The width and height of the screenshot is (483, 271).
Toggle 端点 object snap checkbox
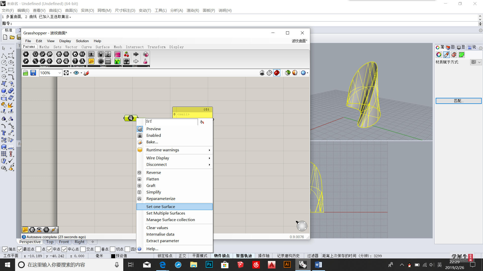click(x=5, y=249)
